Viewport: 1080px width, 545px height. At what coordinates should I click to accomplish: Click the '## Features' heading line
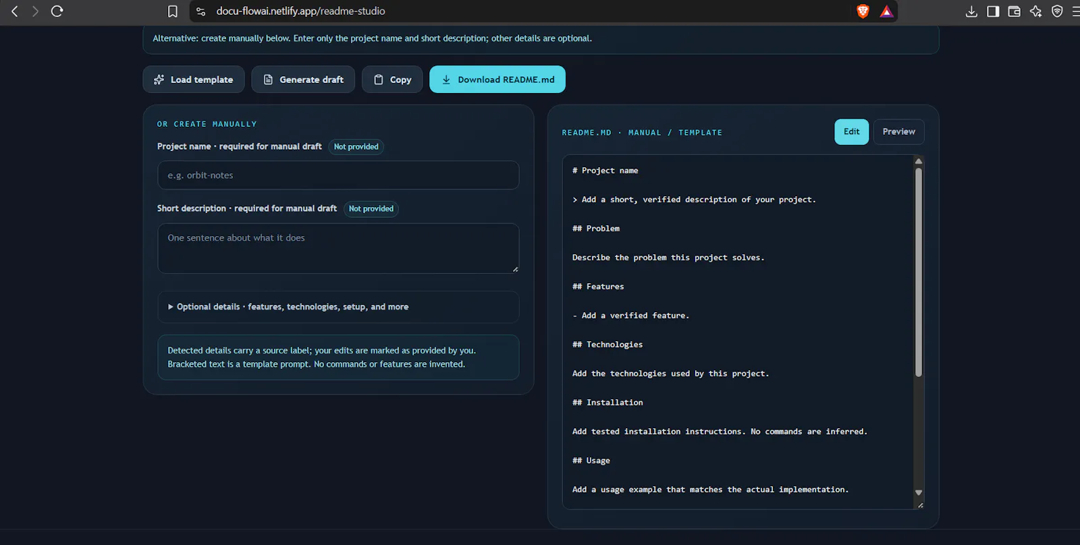598,287
